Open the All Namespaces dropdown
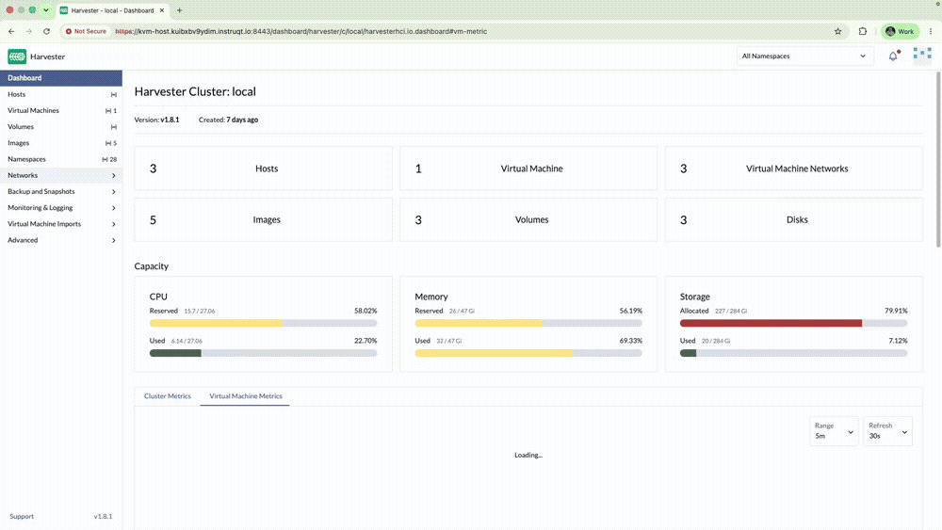 [804, 56]
